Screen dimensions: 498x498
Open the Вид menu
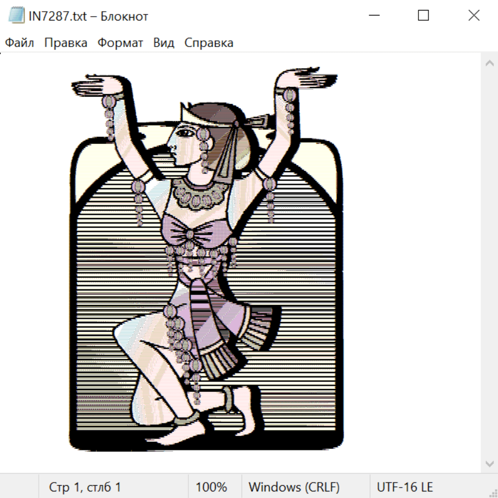click(164, 43)
